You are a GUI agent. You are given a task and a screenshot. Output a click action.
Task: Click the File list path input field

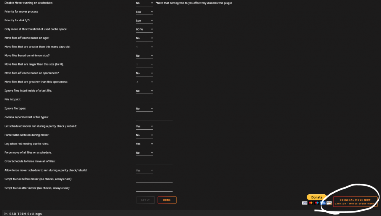154,100
